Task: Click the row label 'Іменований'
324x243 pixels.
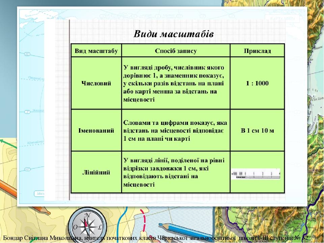Action: 96,131
